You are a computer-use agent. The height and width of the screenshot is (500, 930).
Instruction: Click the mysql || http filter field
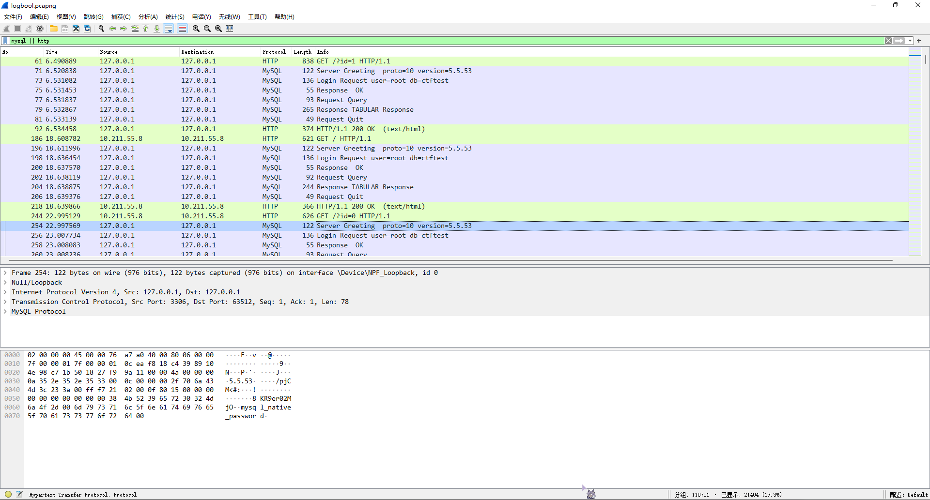point(436,41)
